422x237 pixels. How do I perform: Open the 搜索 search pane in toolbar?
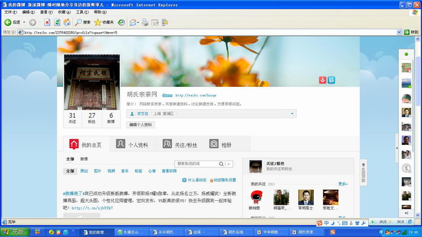[82, 22]
